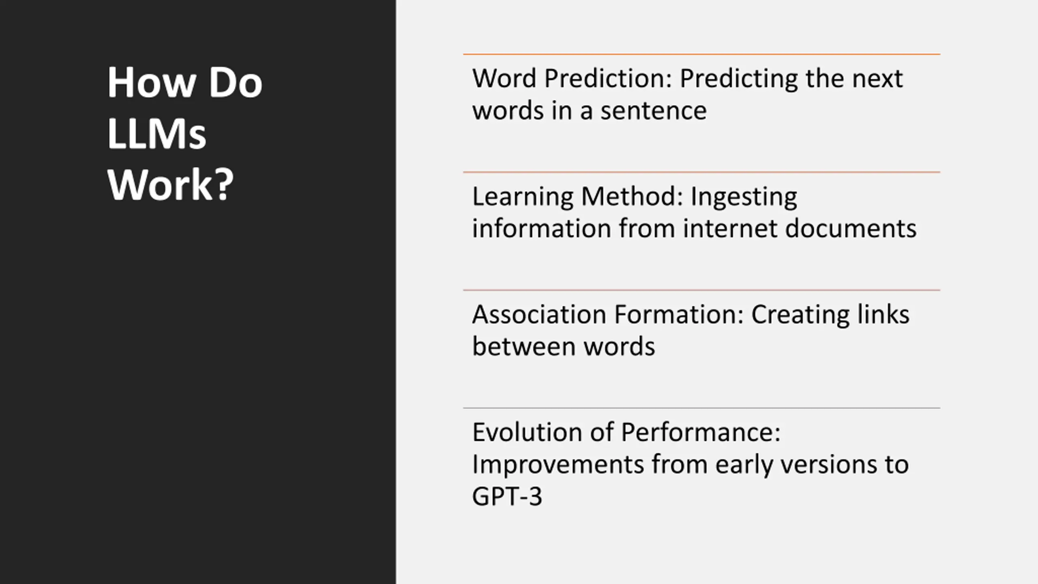Click the word "LLMs" in title
Screen dimensions: 1038x584
(157, 134)
